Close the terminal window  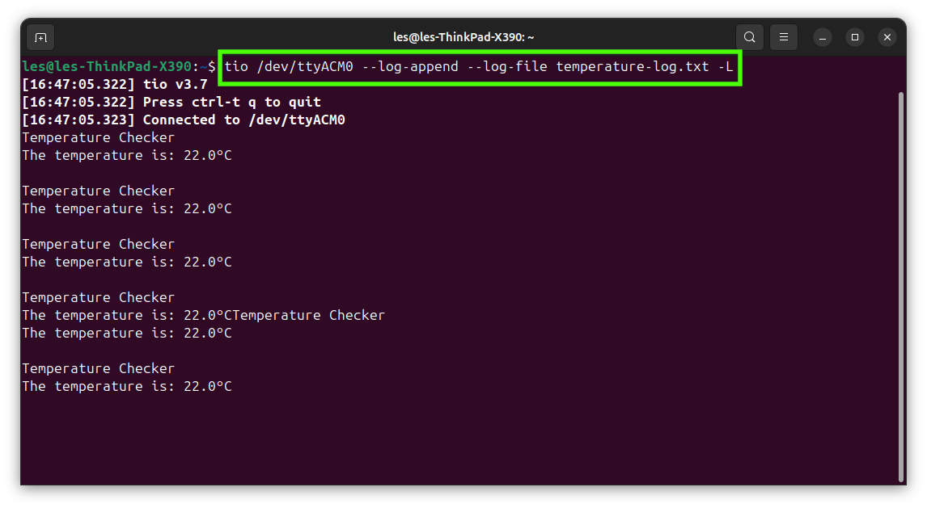[887, 37]
